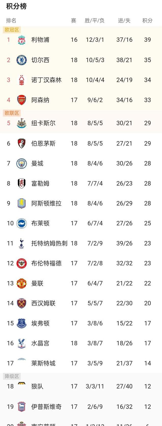This screenshot has height=426, width=162.
Task: Open the Chelsea badge icon
Action: click(x=22, y=60)
